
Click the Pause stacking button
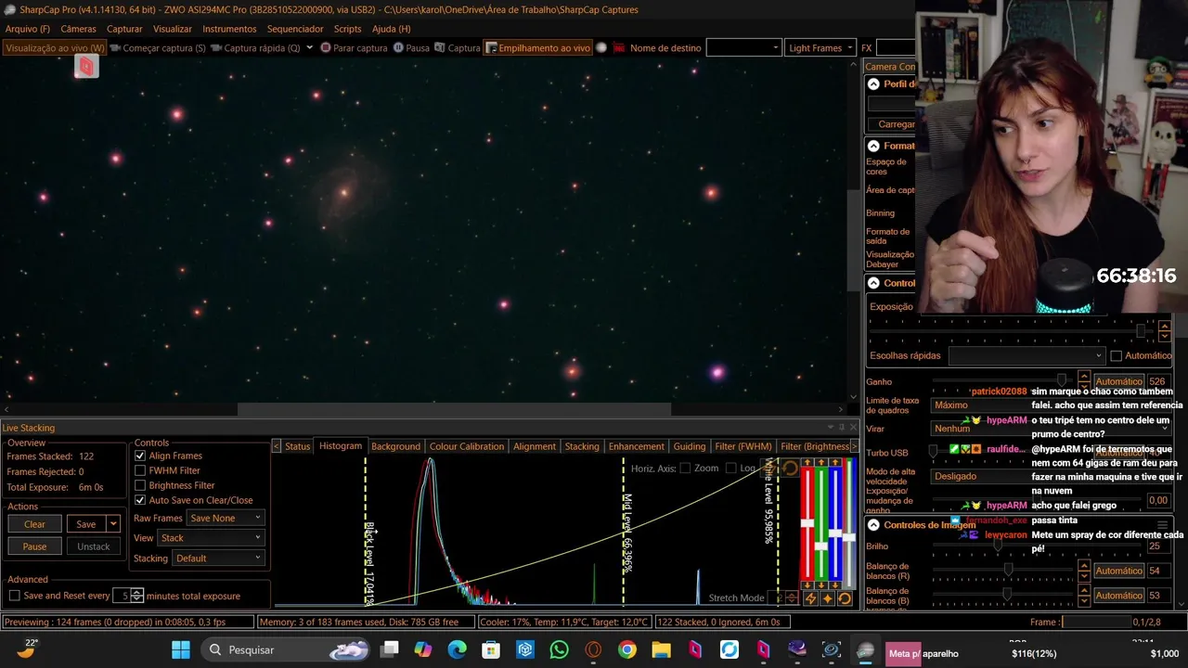click(x=34, y=546)
